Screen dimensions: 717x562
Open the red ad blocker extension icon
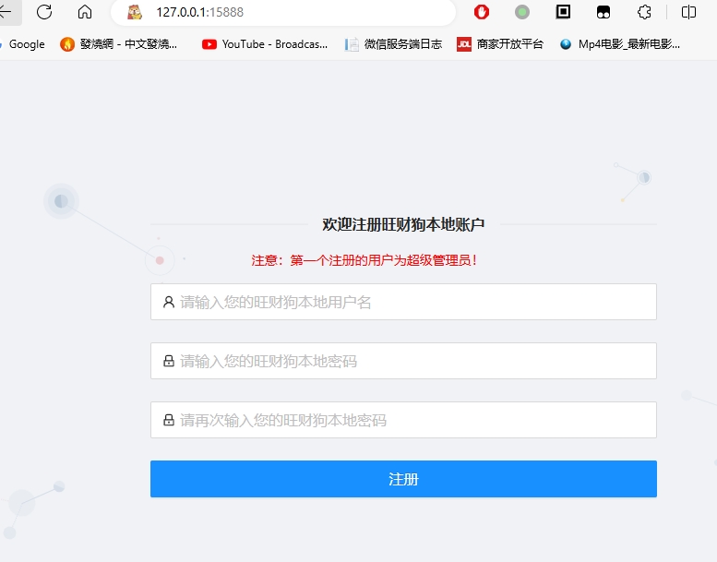[x=482, y=12]
